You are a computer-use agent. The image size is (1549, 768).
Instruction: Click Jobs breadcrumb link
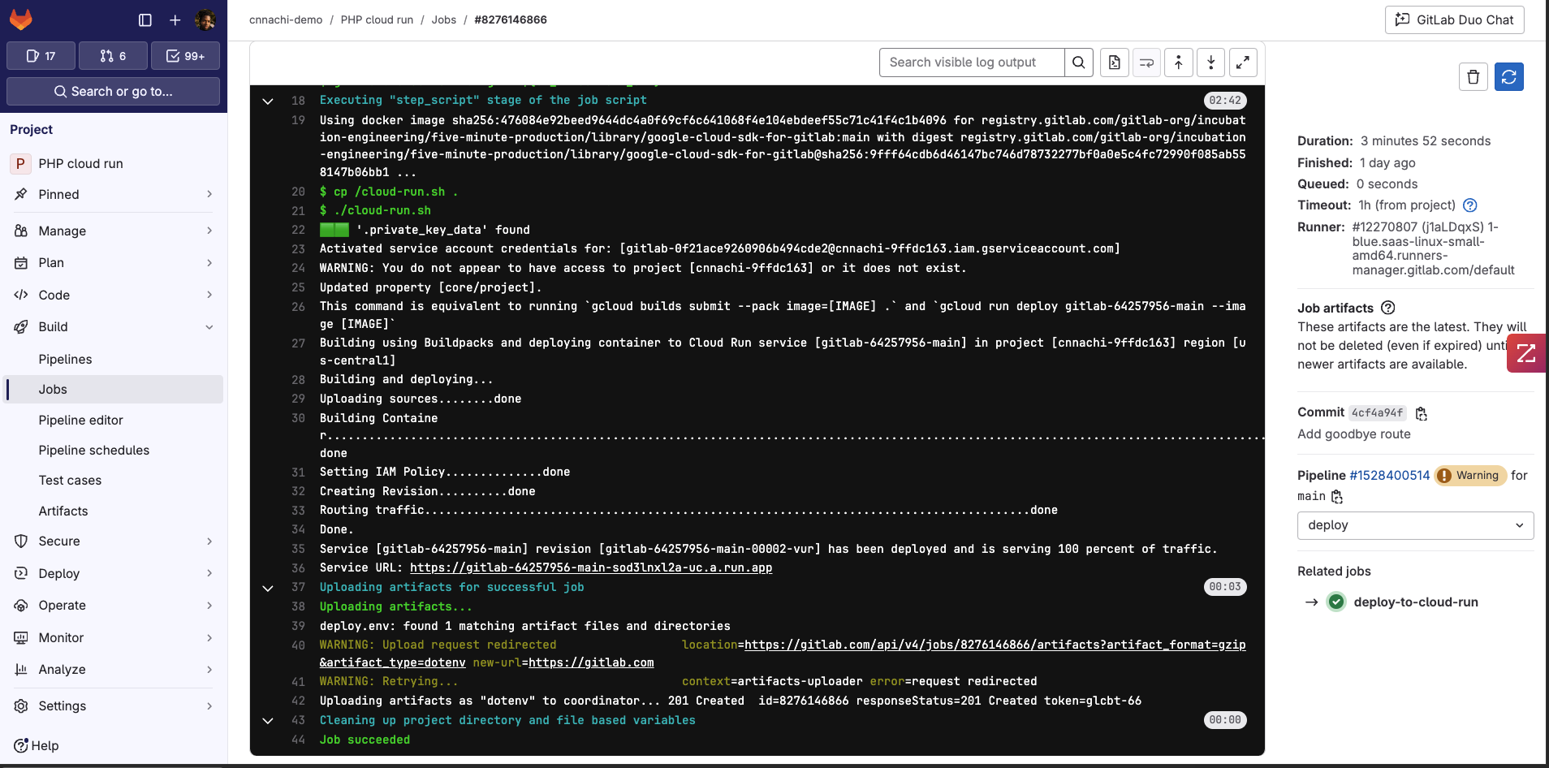(444, 19)
